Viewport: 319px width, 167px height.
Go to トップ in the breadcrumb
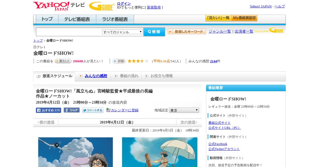point(38,41)
